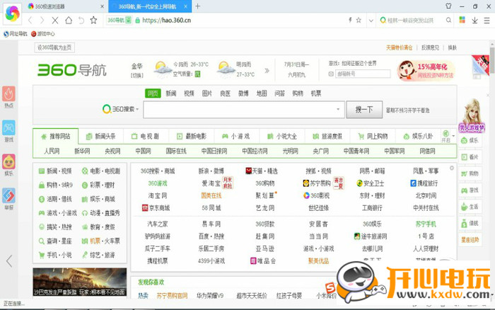Click the 搜一下 search button
The image size is (495, 310).
(x=364, y=110)
